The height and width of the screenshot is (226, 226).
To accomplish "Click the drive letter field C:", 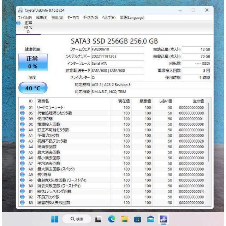I will pos(118,78).
